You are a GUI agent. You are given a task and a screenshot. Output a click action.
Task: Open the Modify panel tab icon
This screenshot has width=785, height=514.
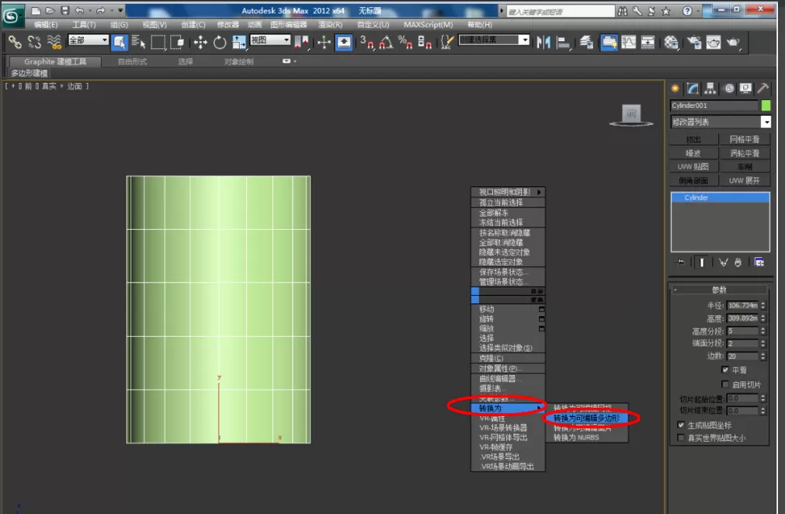pyautogui.click(x=693, y=89)
